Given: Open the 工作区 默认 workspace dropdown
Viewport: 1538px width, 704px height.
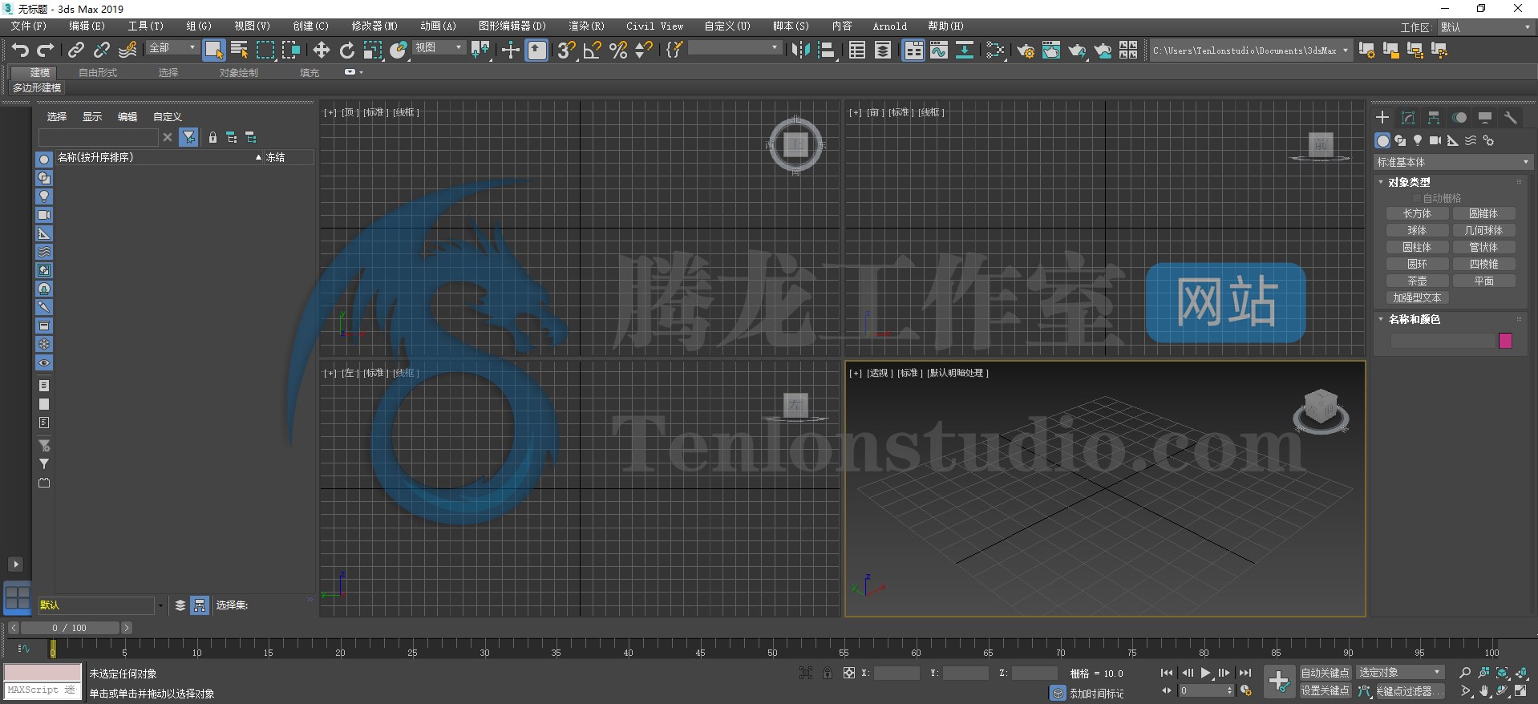Looking at the screenshot, I should (x=1486, y=27).
